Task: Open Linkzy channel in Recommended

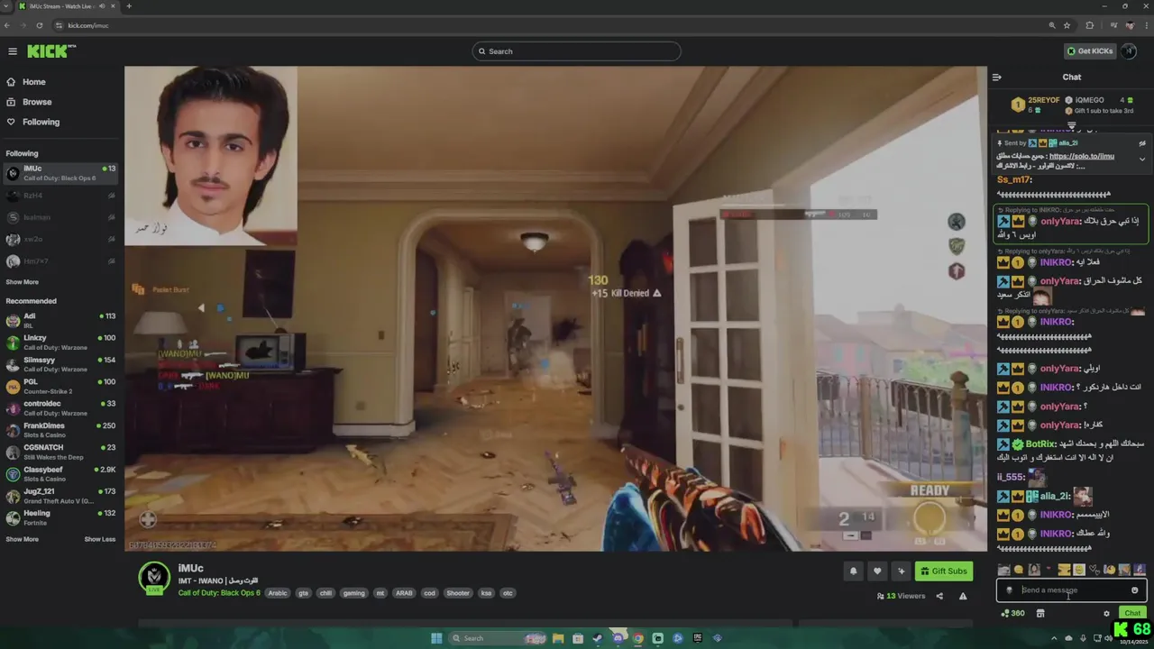Action: (61, 342)
